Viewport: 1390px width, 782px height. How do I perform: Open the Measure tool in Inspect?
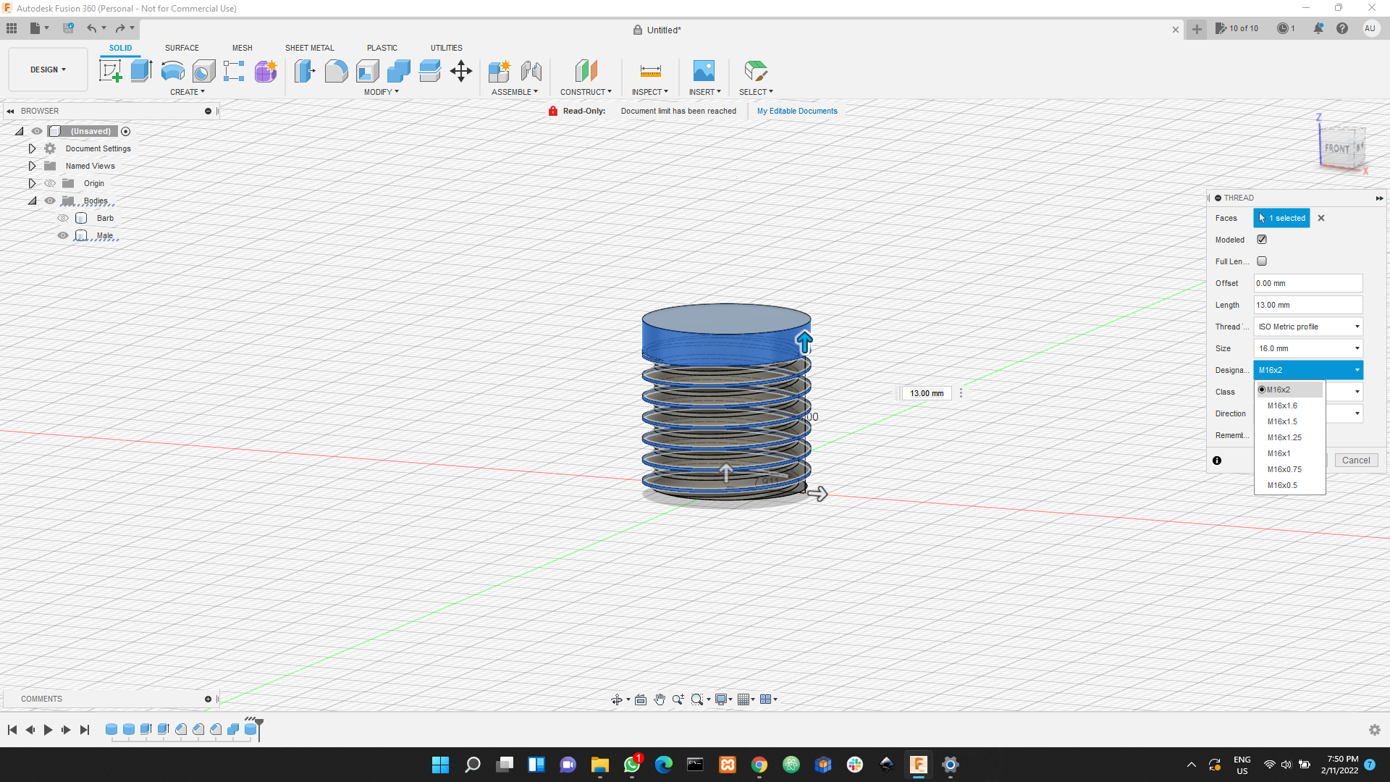[x=649, y=70]
